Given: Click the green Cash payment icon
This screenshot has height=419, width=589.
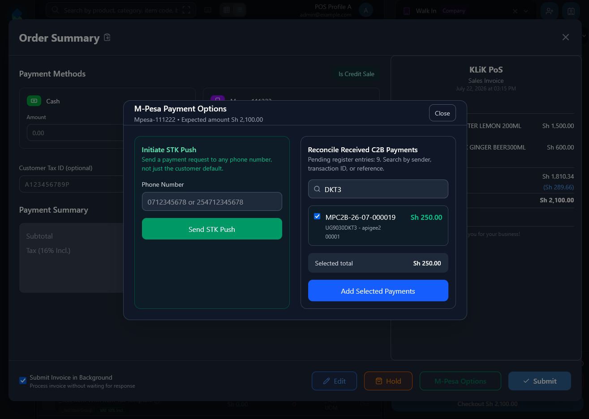Looking at the screenshot, I should (x=34, y=101).
